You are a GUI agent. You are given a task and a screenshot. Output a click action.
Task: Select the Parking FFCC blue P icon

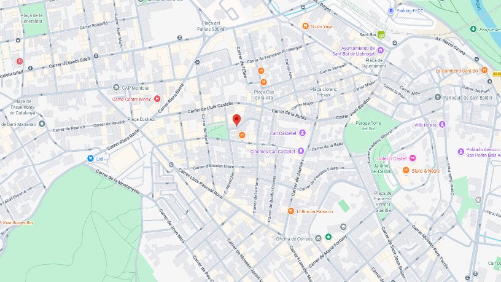pyautogui.click(x=390, y=11)
